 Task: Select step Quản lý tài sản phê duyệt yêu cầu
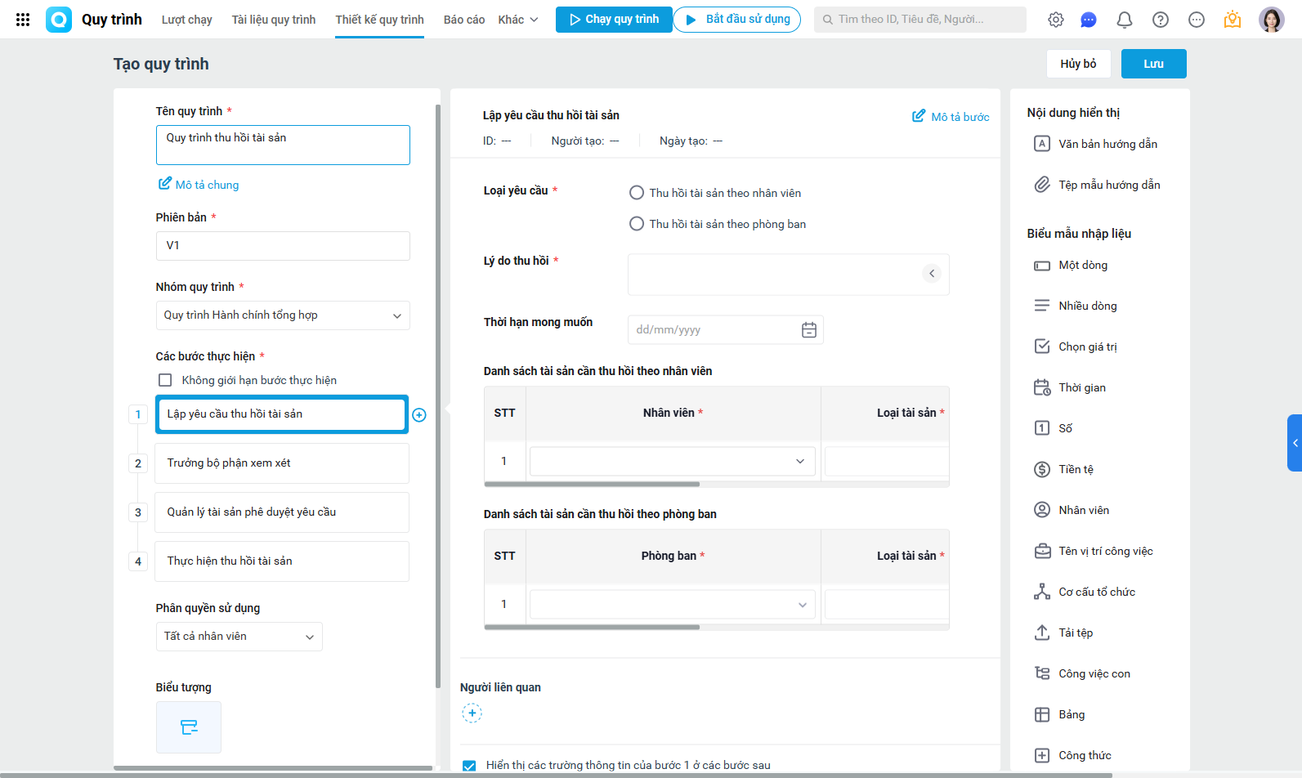pos(282,512)
